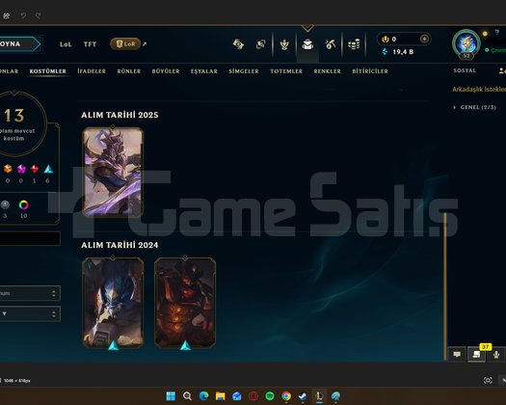
Task: Click the 'ALIM TARİHİ 2025' heading
Action: click(120, 115)
